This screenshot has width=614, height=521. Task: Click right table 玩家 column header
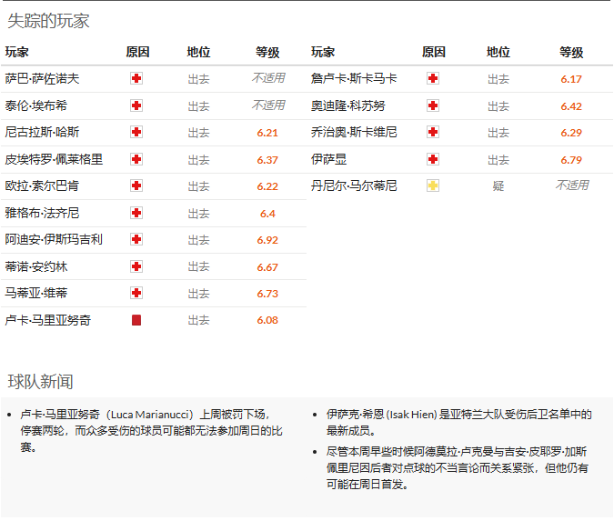click(323, 53)
